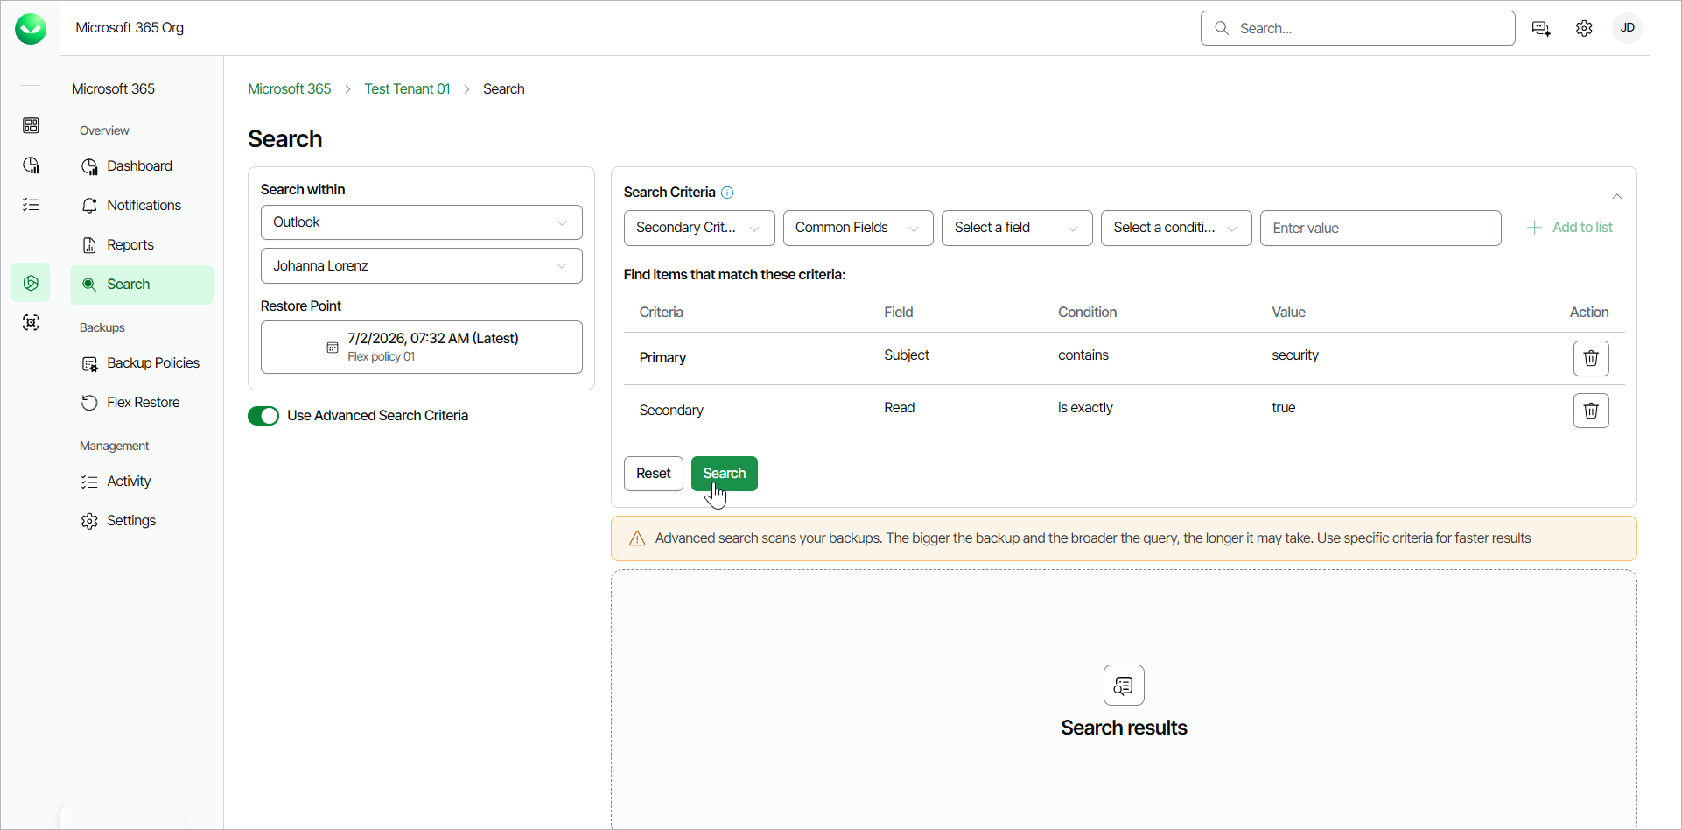Open Dashboard in sidebar
1682x830 pixels.
tap(142, 166)
